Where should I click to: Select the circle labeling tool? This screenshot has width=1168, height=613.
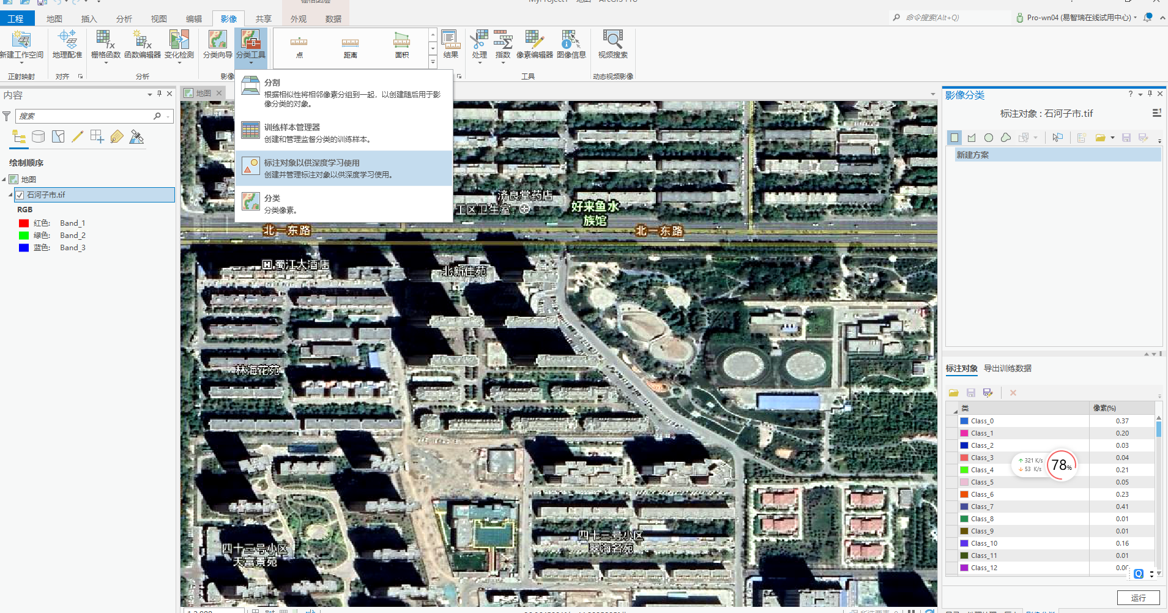pos(989,138)
